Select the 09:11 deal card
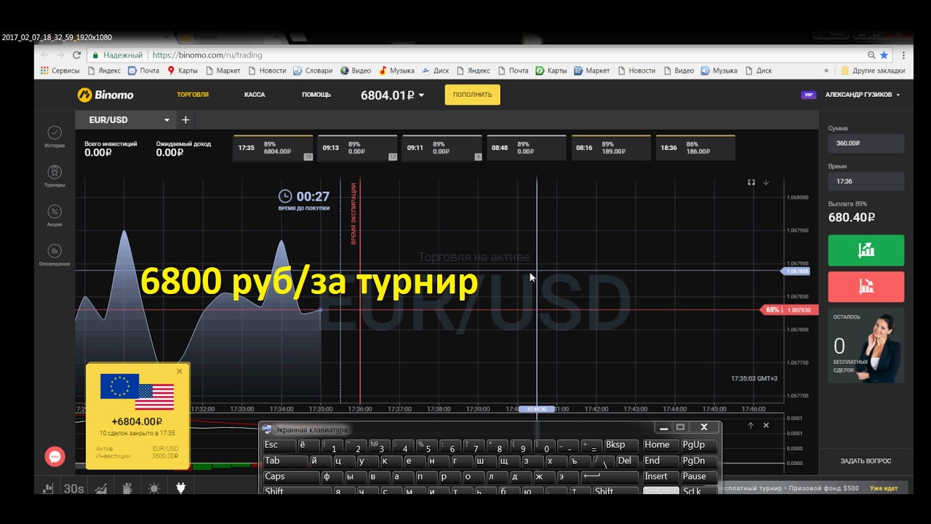This screenshot has width=931, height=524. (x=441, y=148)
